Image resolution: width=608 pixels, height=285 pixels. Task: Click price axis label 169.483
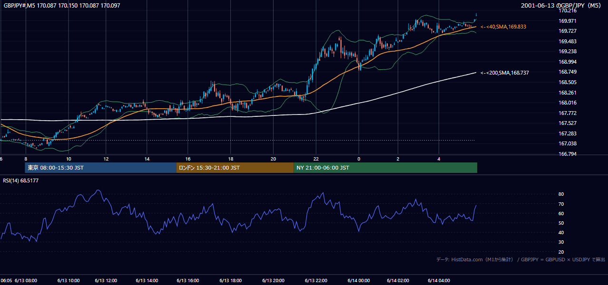[568, 41]
